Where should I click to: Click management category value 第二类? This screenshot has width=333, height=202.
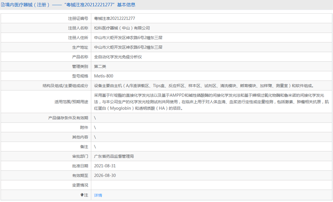[x=100, y=67]
